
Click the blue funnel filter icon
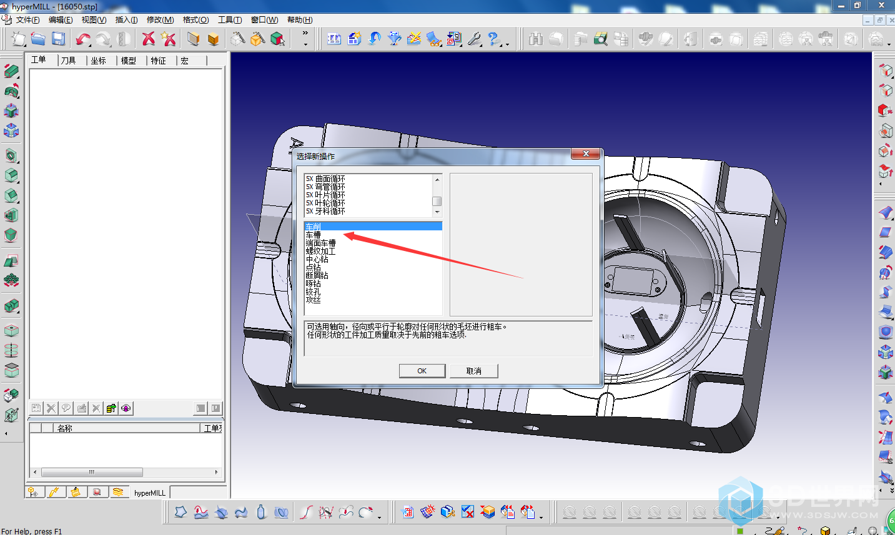tap(394, 39)
